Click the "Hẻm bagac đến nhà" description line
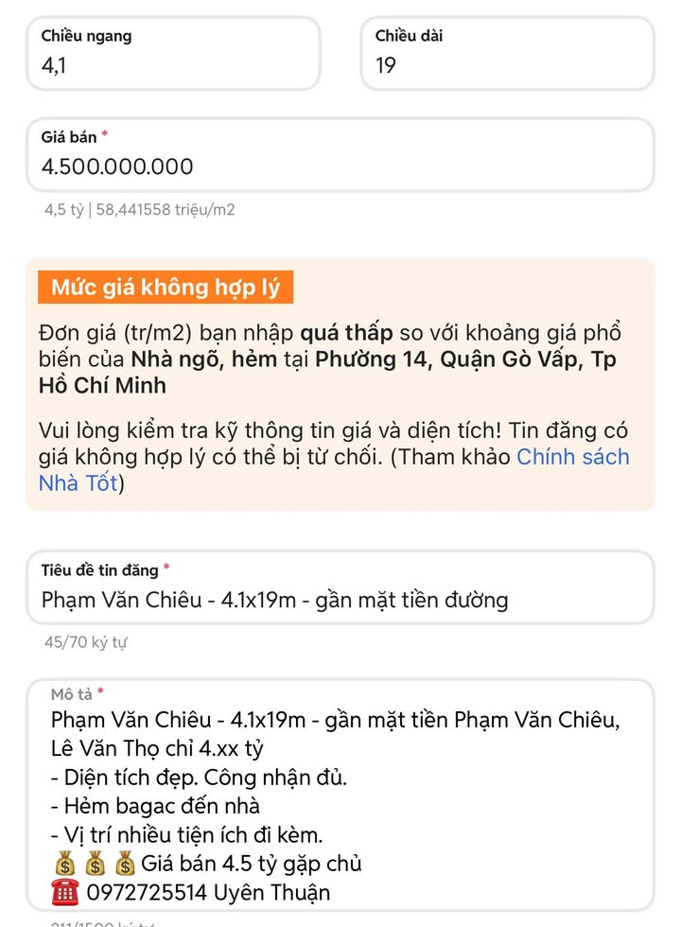 point(155,806)
